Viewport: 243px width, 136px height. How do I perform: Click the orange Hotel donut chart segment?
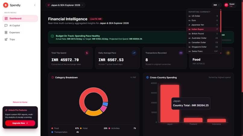pyautogui.click(x=94, y=113)
